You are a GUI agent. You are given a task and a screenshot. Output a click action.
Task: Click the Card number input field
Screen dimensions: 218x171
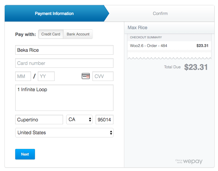tap(64, 63)
